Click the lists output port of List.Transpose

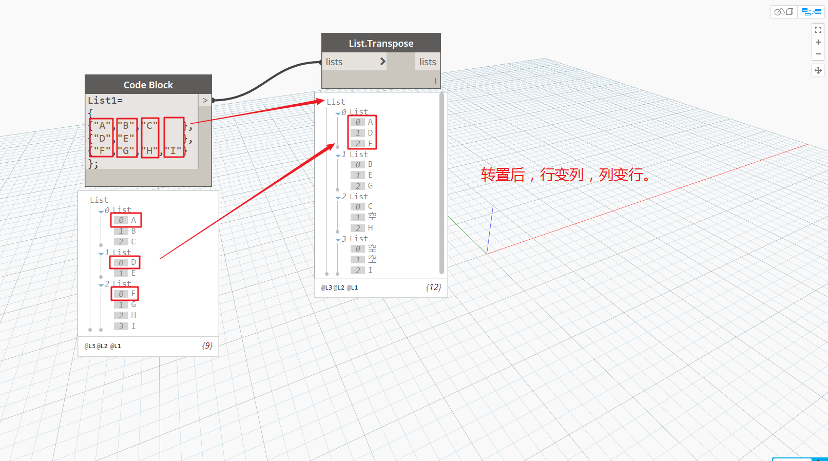point(428,62)
